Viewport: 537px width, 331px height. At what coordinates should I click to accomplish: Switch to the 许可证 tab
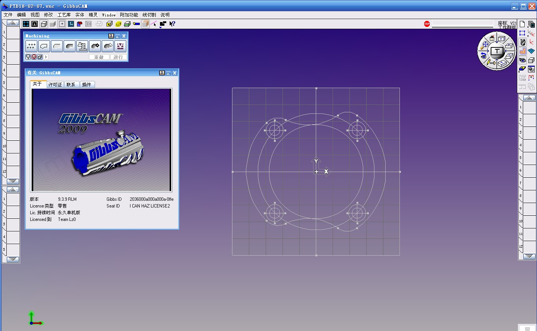click(55, 85)
